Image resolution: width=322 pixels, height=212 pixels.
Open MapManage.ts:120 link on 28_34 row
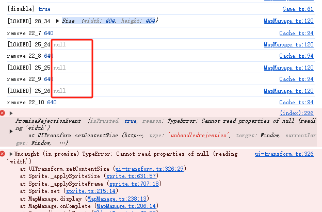[288, 21]
